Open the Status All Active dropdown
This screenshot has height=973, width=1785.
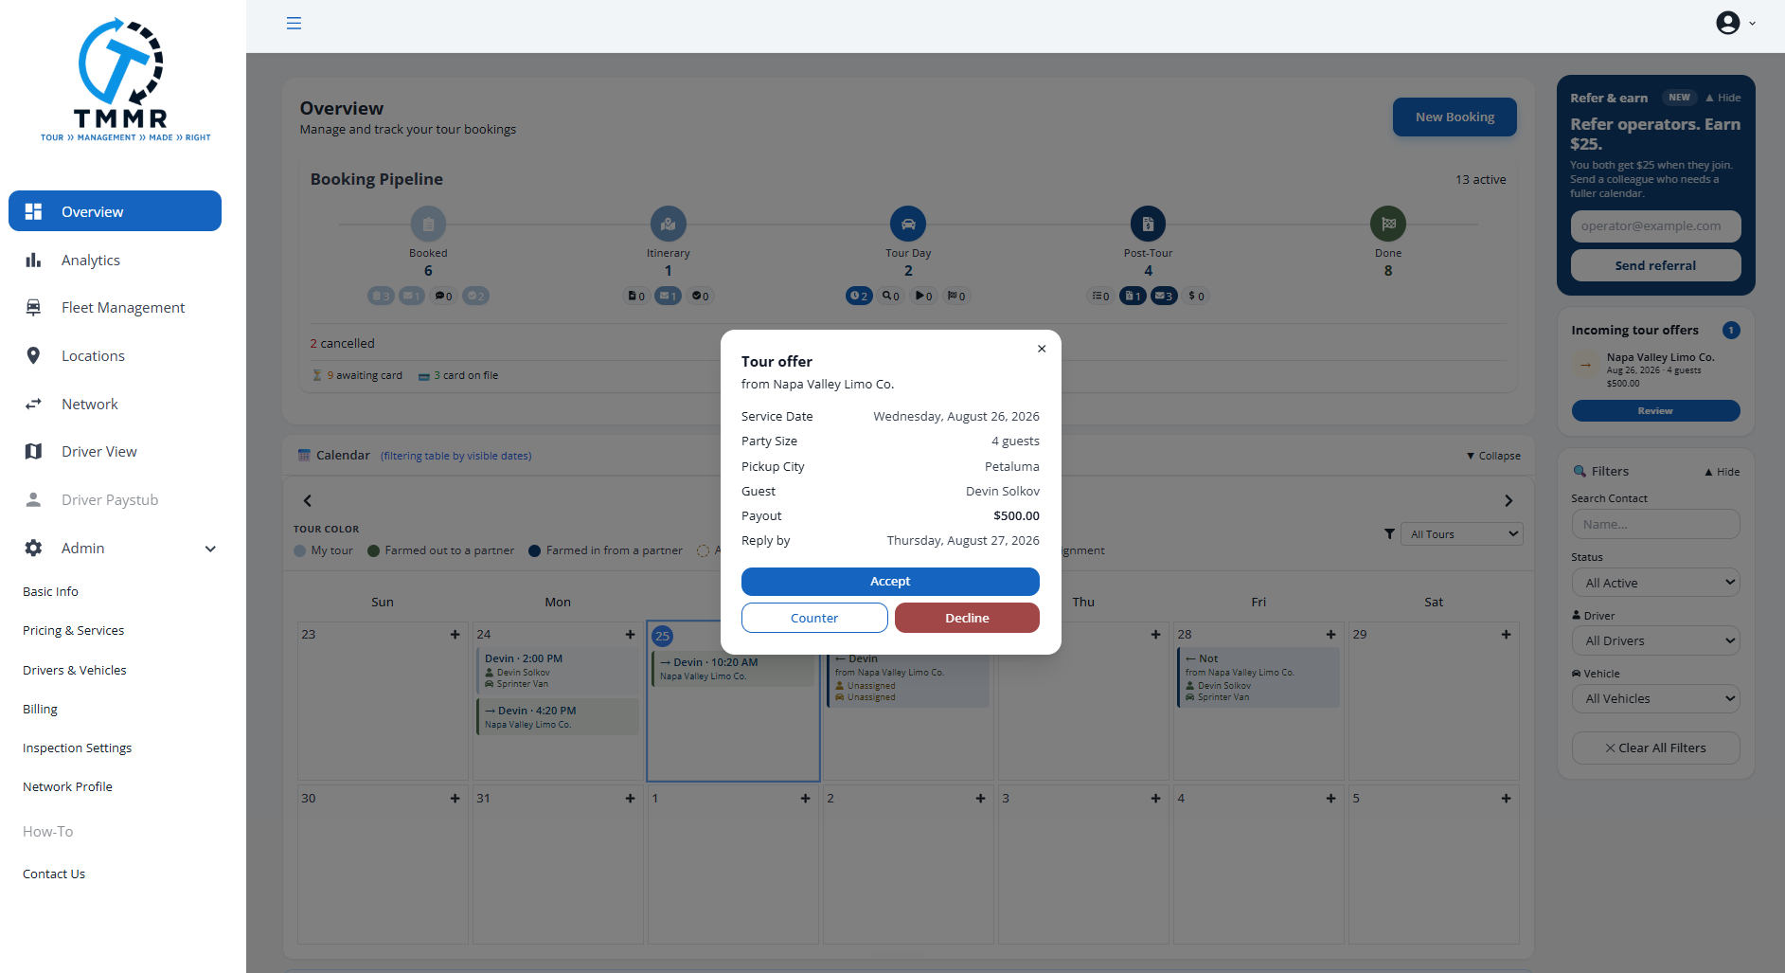click(x=1656, y=583)
